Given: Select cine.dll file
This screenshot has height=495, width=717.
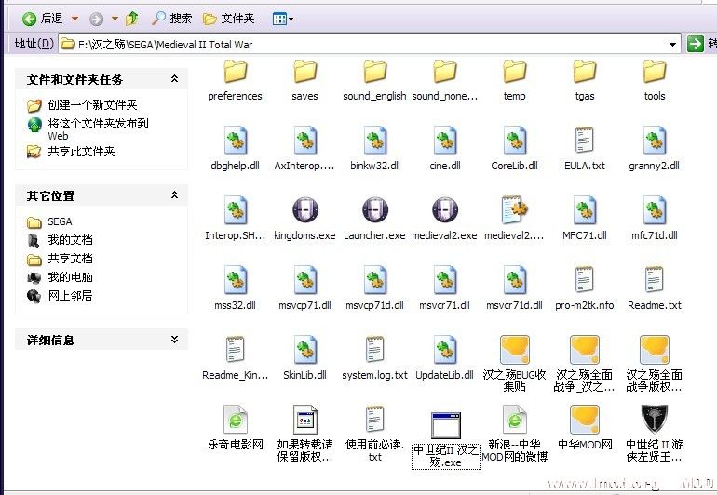Looking at the screenshot, I should click(x=445, y=149).
